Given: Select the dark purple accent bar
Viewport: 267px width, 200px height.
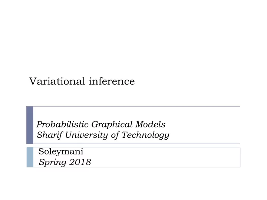Looking at the screenshot, I should (x=30, y=125).
